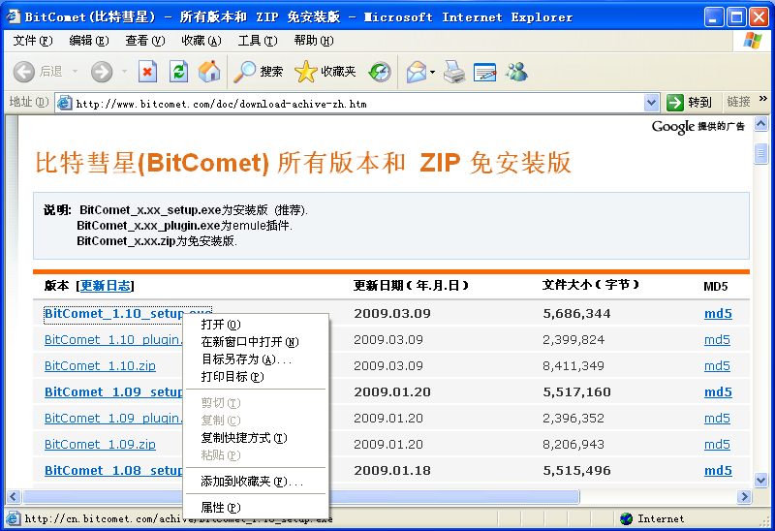Click the horizontal scrollbar right arrow
The height and width of the screenshot is (531, 775).
(744, 496)
